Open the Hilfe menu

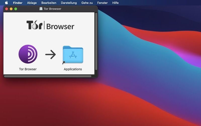click(x=115, y=3)
